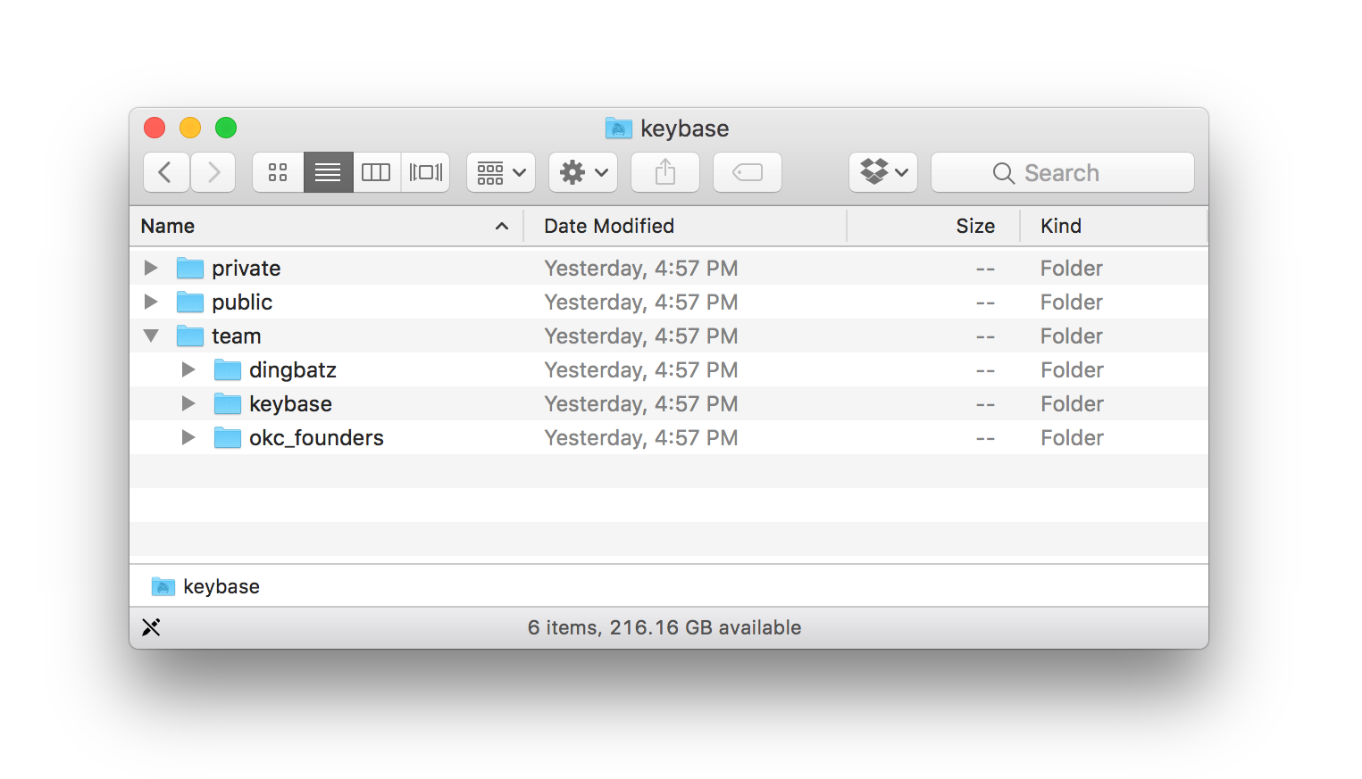Select the row named dingbatz

click(x=669, y=369)
